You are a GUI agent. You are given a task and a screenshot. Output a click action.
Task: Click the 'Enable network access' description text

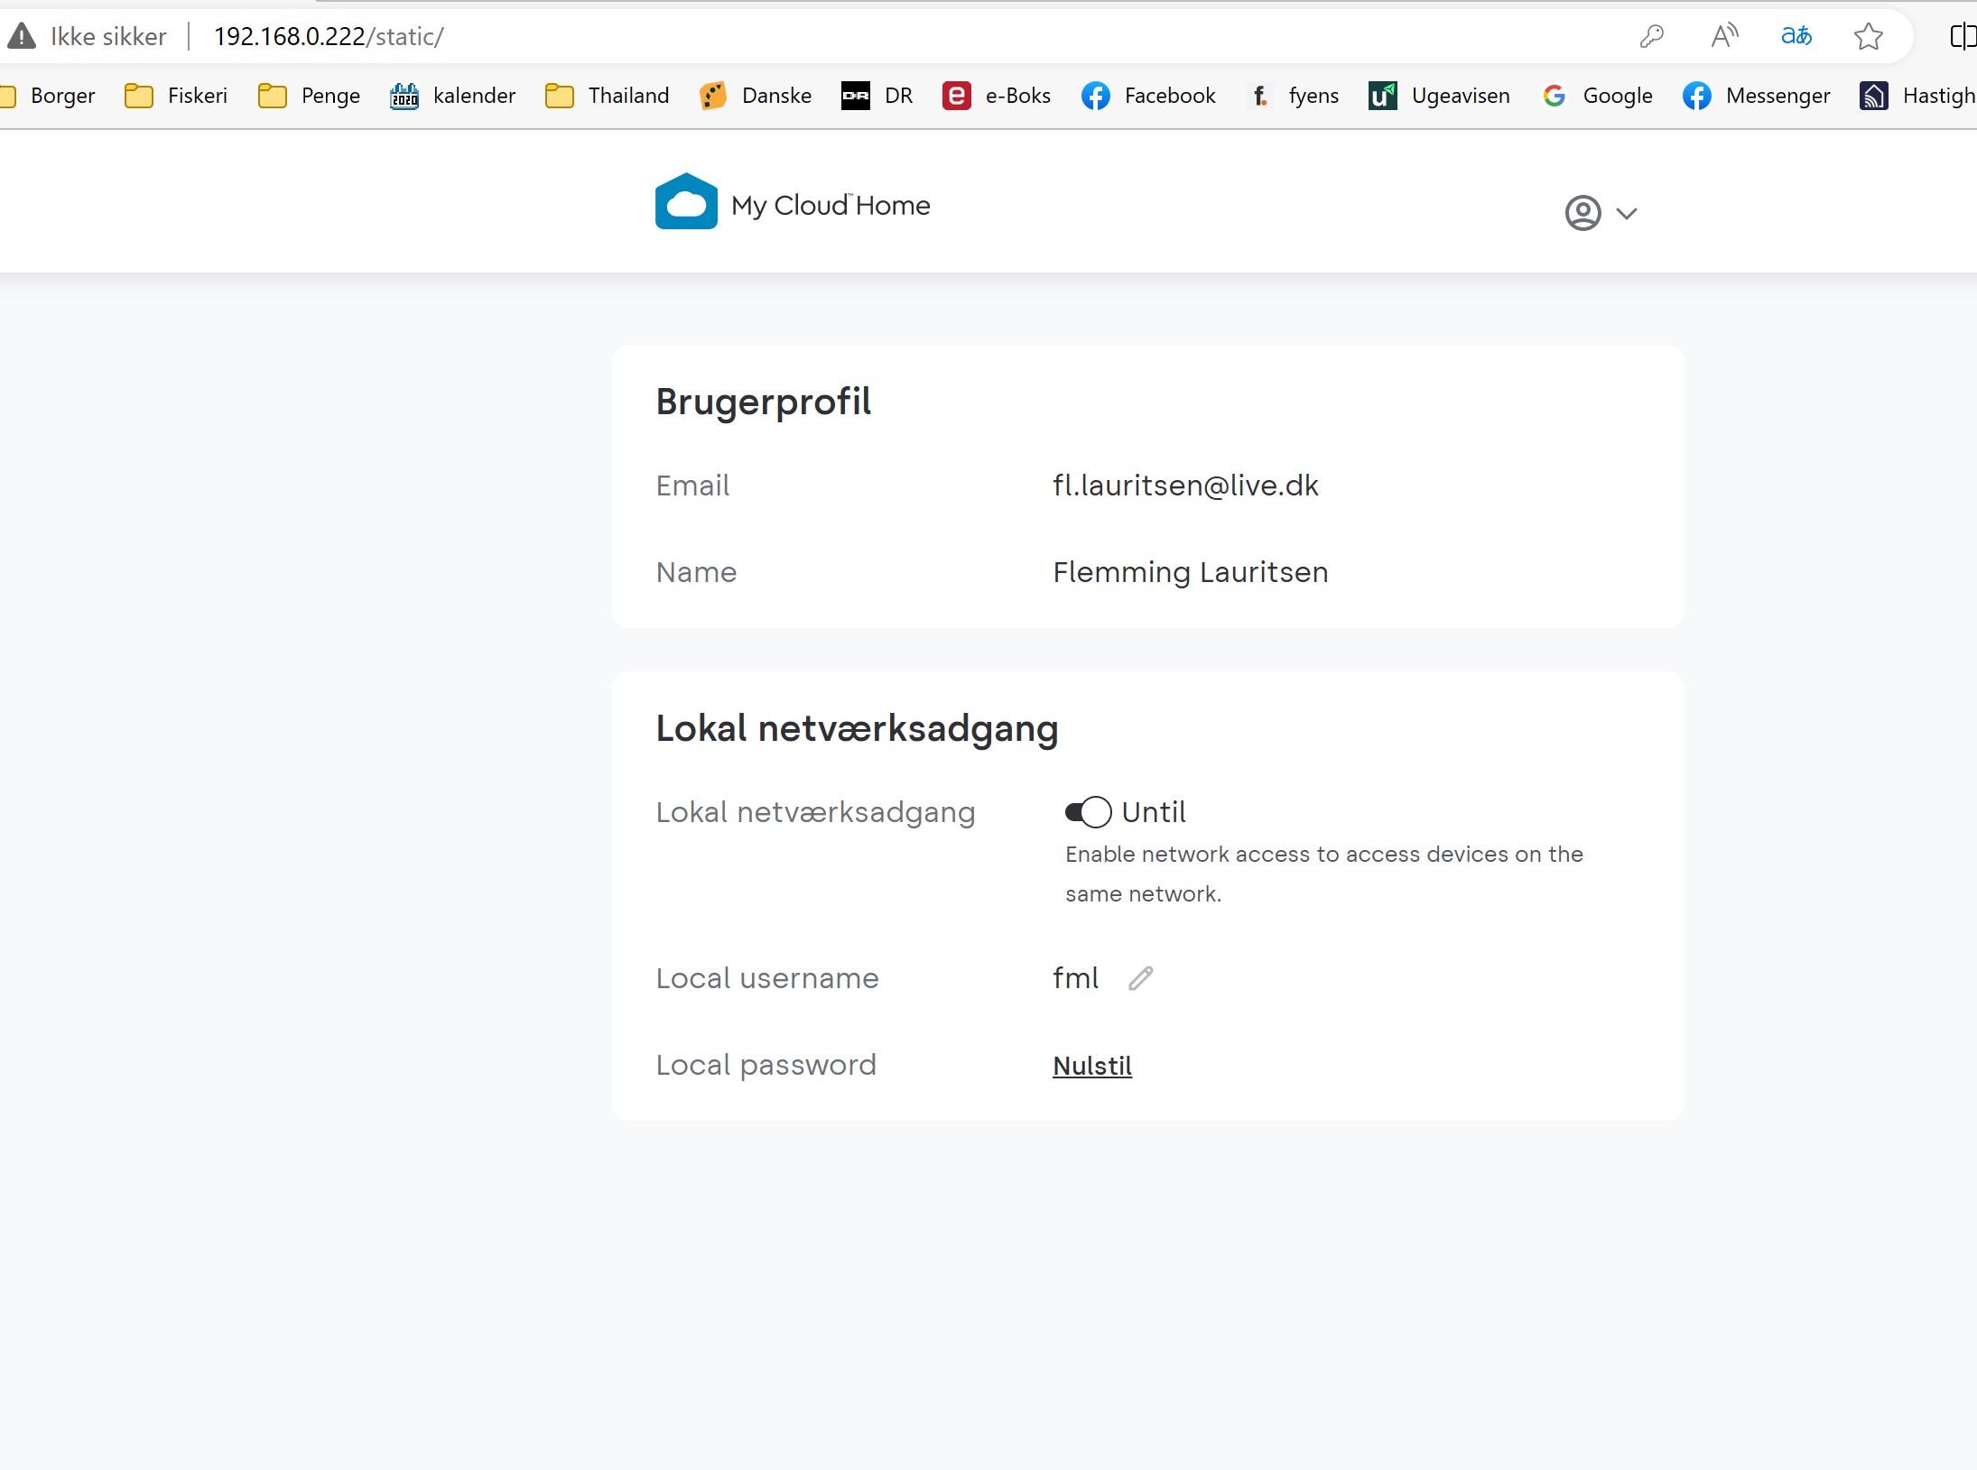coord(1324,874)
